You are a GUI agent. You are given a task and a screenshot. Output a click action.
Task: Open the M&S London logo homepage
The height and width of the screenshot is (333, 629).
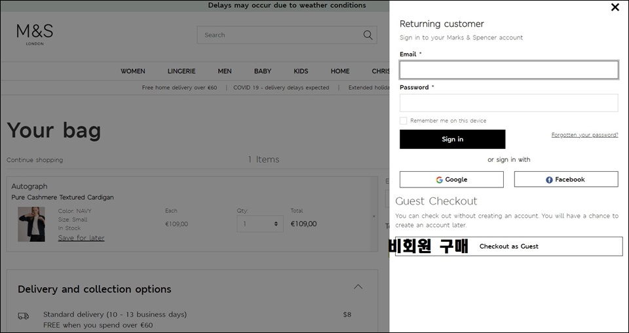click(x=35, y=35)
